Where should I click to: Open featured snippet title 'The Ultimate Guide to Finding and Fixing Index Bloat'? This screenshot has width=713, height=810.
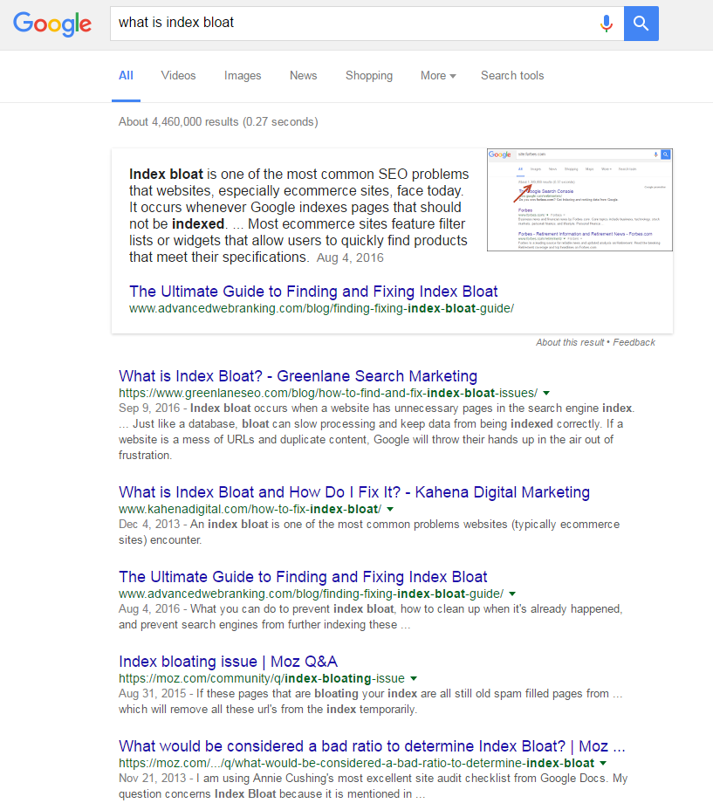tap(313, 292)
